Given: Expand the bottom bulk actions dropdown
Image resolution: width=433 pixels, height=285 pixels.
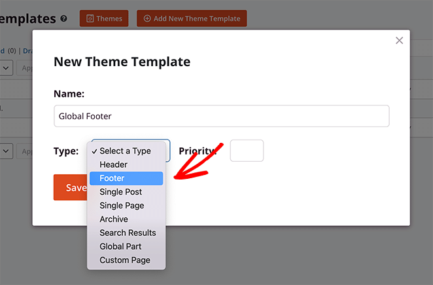Looking at the screenshot, I should point(5,151).
